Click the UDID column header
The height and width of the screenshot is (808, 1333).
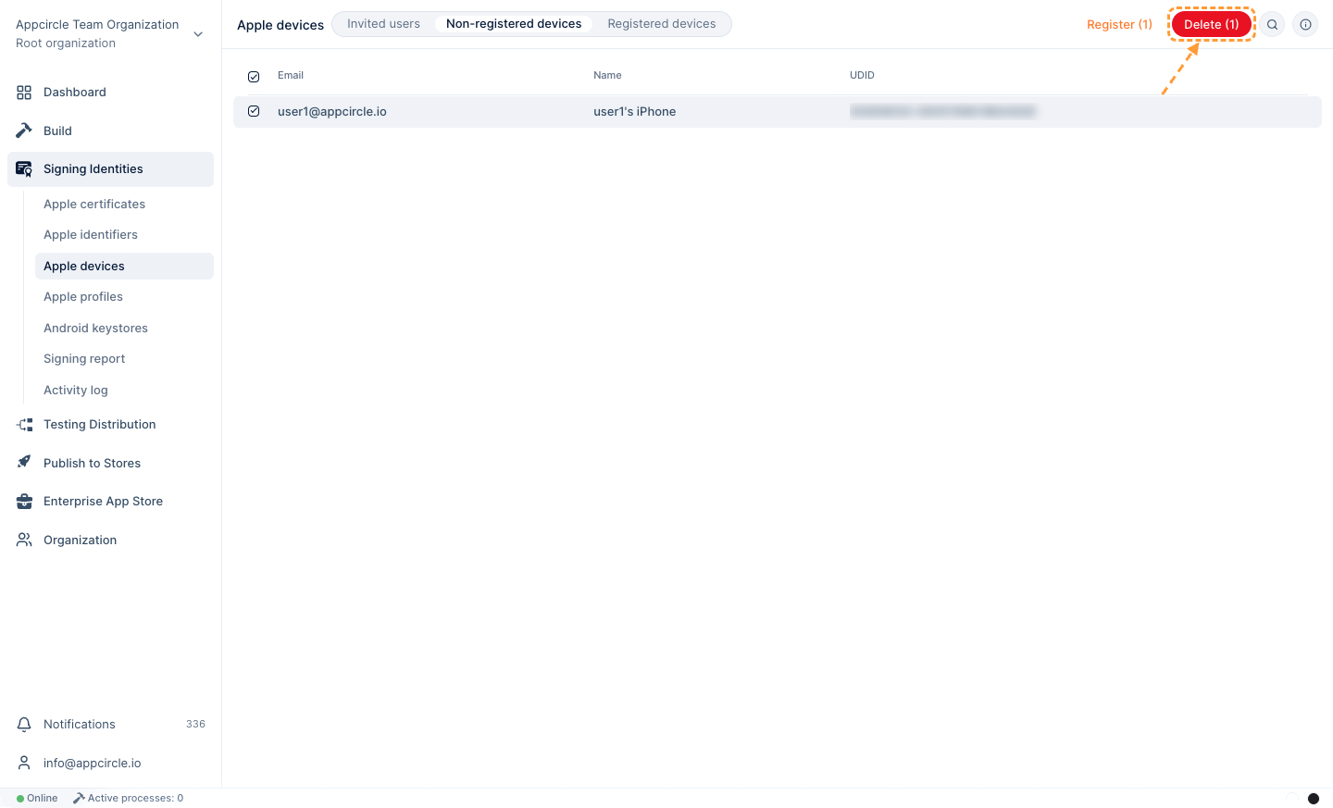pyautogui.click(x=862, y=76)
